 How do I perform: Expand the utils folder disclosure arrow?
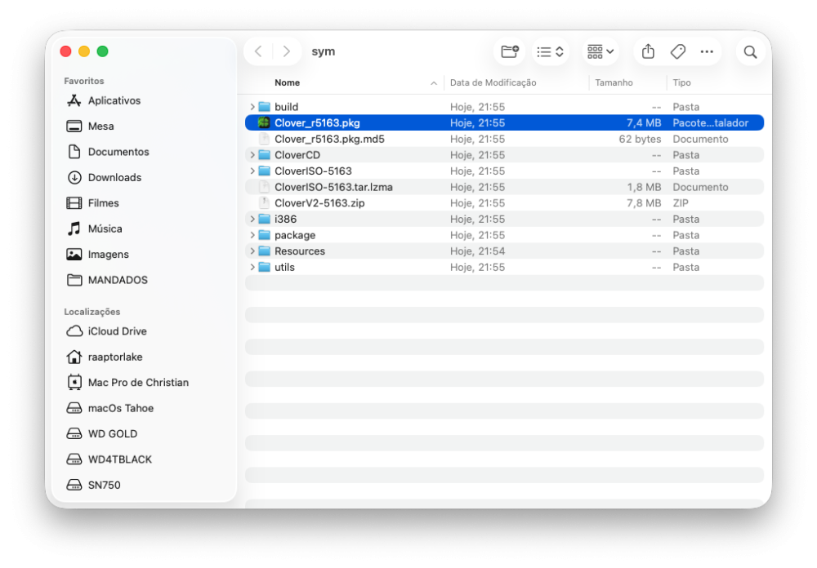tap(252, 267)
